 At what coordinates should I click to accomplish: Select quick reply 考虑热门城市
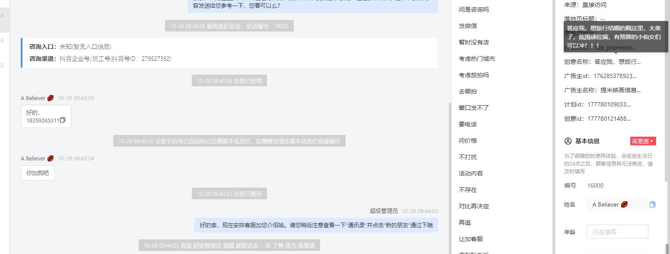[477, 59]
